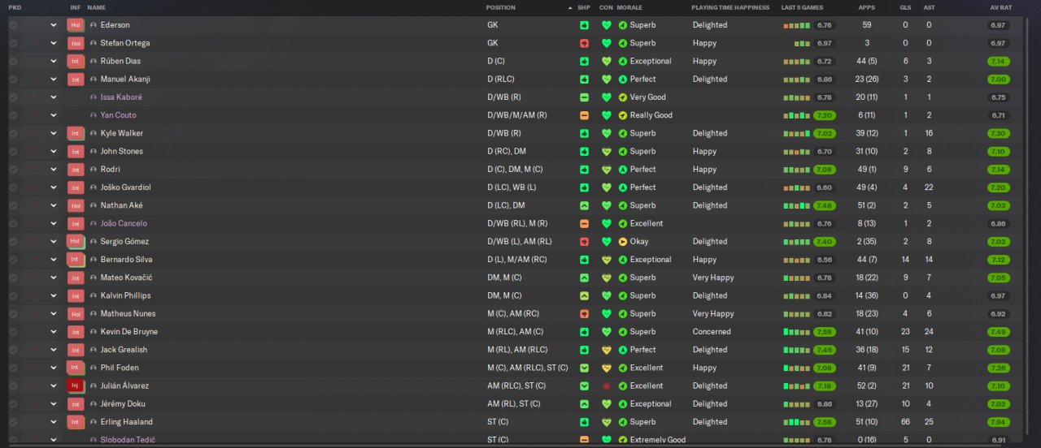Viewport: 1041px width, 448px height.
Task: Sort by the MORALE column header
Action: point(629,7)
